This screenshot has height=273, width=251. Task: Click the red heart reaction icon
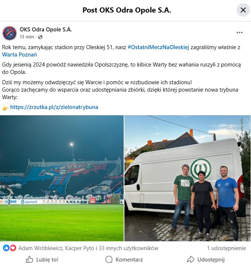pos(13,248)
